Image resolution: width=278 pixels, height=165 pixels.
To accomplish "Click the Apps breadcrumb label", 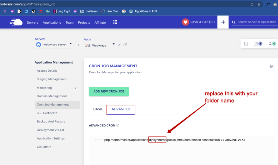I will click(87, 39).
